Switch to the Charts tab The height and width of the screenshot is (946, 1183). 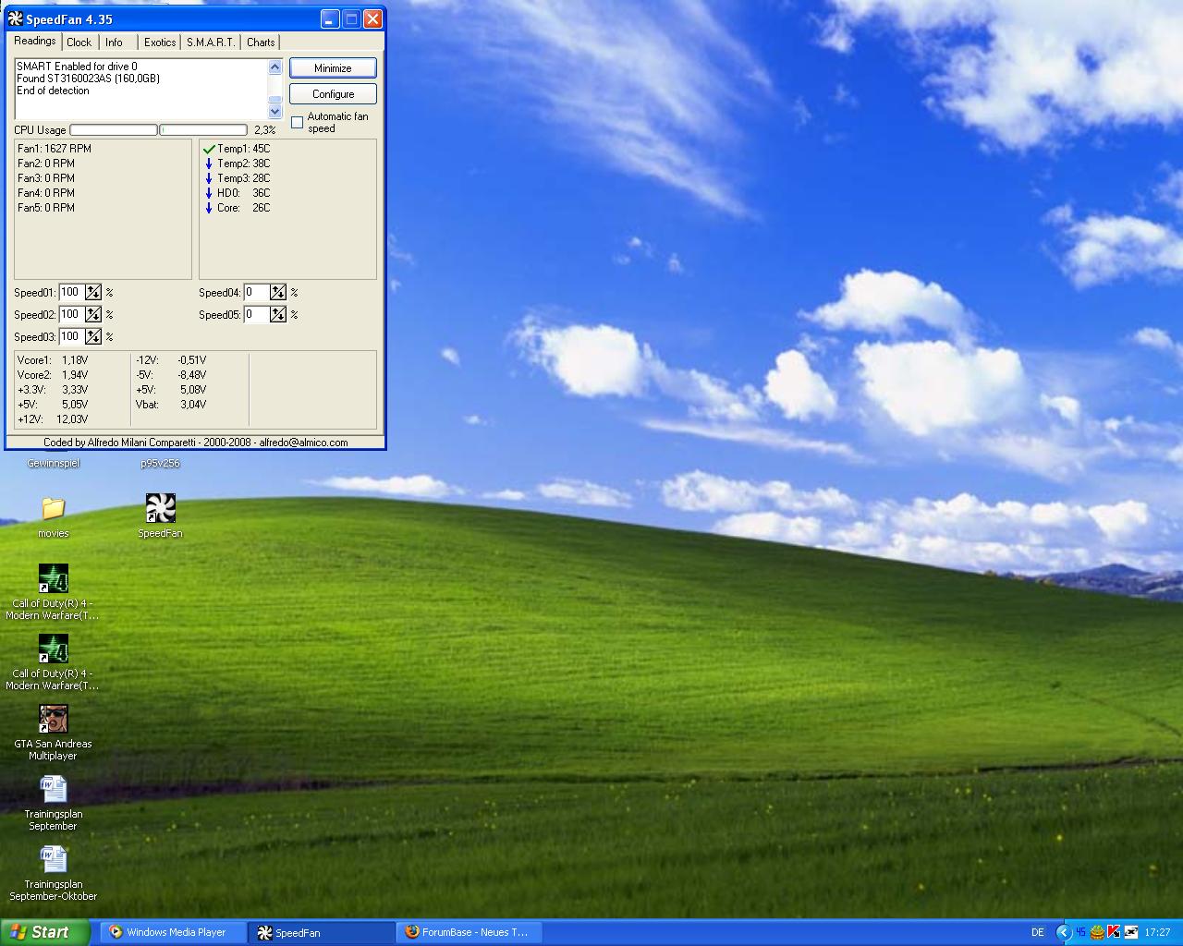(261, 42)
